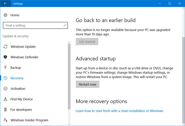Click the sidebar vertical scrollbar

(69, 77)
